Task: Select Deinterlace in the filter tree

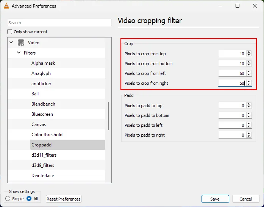Action: 42,176
